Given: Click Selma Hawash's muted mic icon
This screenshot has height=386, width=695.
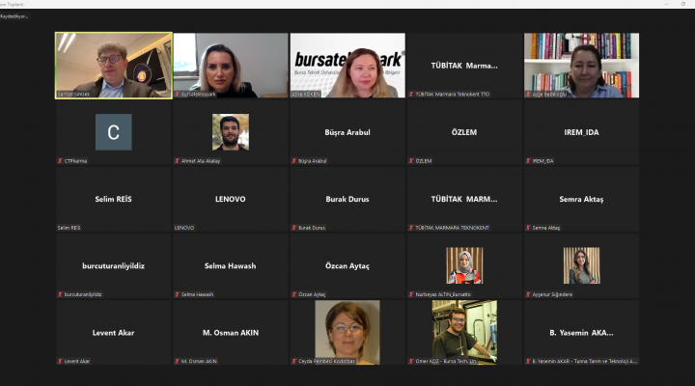Looking at the screenshot, I should click(178, 294).
